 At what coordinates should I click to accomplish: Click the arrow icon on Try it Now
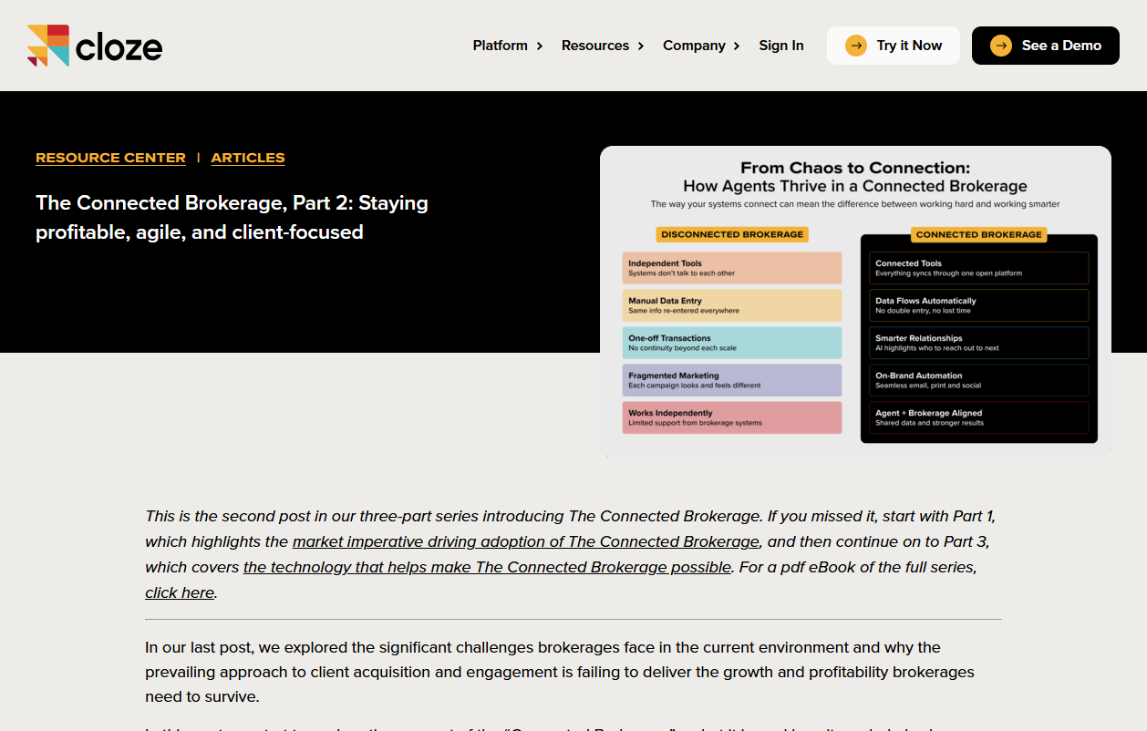click(x=856, y=46)
